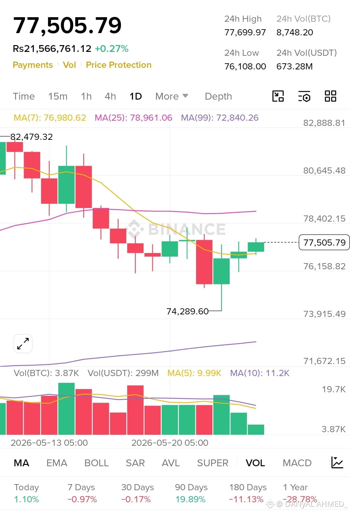
Task: Tap the 24h Vol(BTC) value 8,748.20
Action: pos(295,32)
